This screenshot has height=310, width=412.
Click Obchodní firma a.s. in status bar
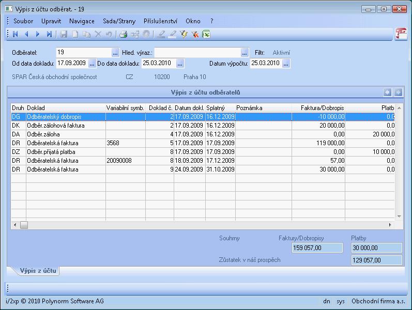pos(378,301)
